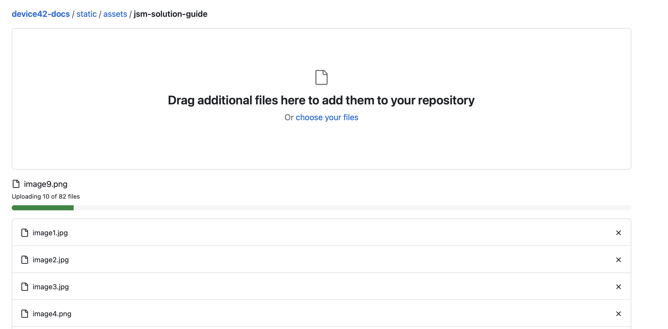
Task: Click the file icon beside image1.jpg
Action: [25, 232]
